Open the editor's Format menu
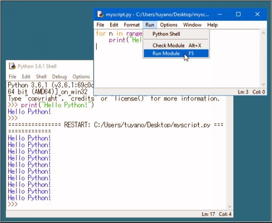The height and width of the screenshot is (223, 272). coord(132,25)
